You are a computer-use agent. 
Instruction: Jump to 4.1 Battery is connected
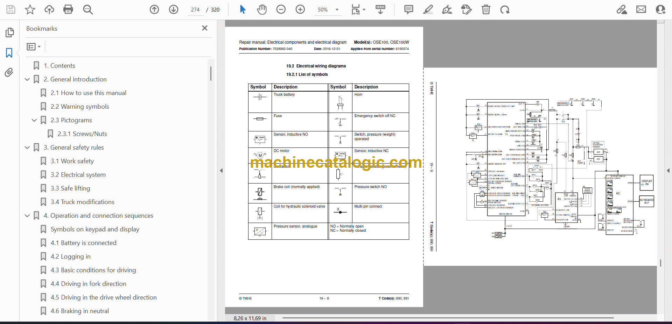(83, 243)
